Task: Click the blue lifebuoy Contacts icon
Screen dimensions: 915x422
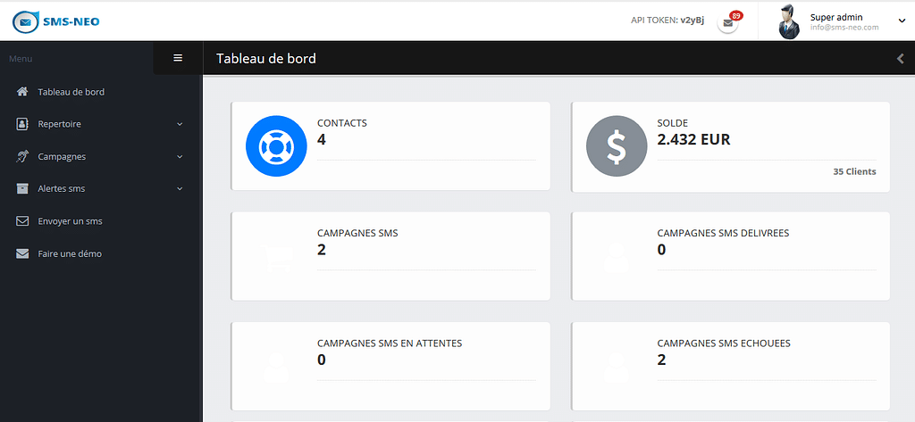Action: [x=276, y=146]
